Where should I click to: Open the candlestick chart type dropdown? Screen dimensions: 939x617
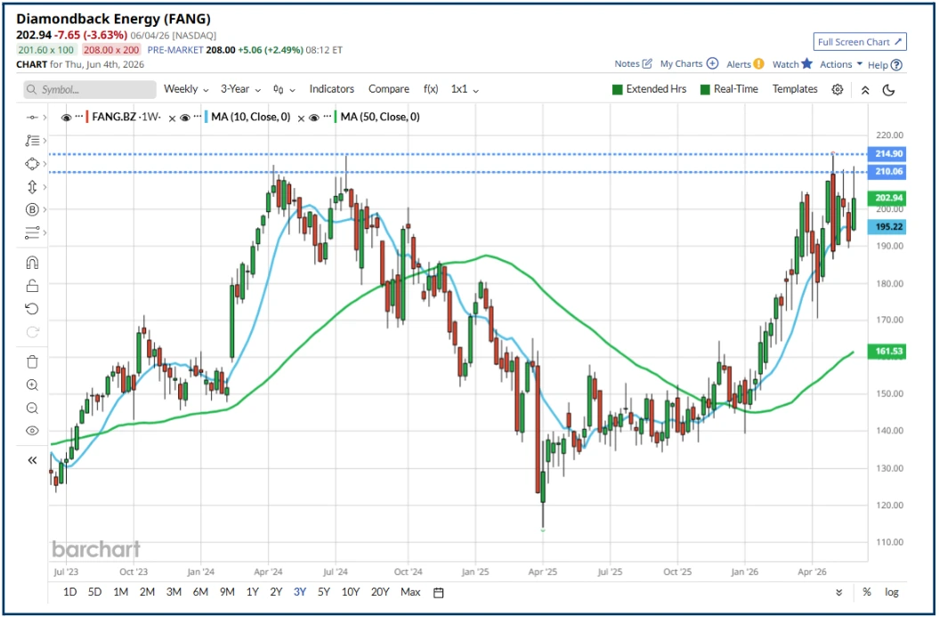click(x=284, y=89)
